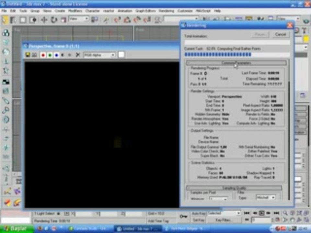
Task: Click Create Soft Body Collection reactor icon
Action: click(x=6, y=52)
